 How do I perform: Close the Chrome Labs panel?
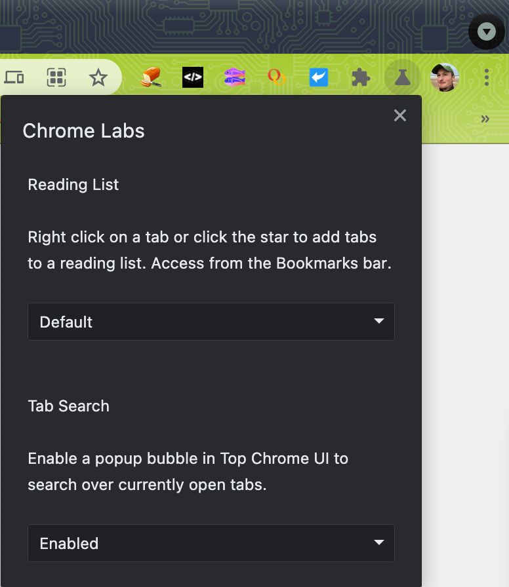point(400,116)
